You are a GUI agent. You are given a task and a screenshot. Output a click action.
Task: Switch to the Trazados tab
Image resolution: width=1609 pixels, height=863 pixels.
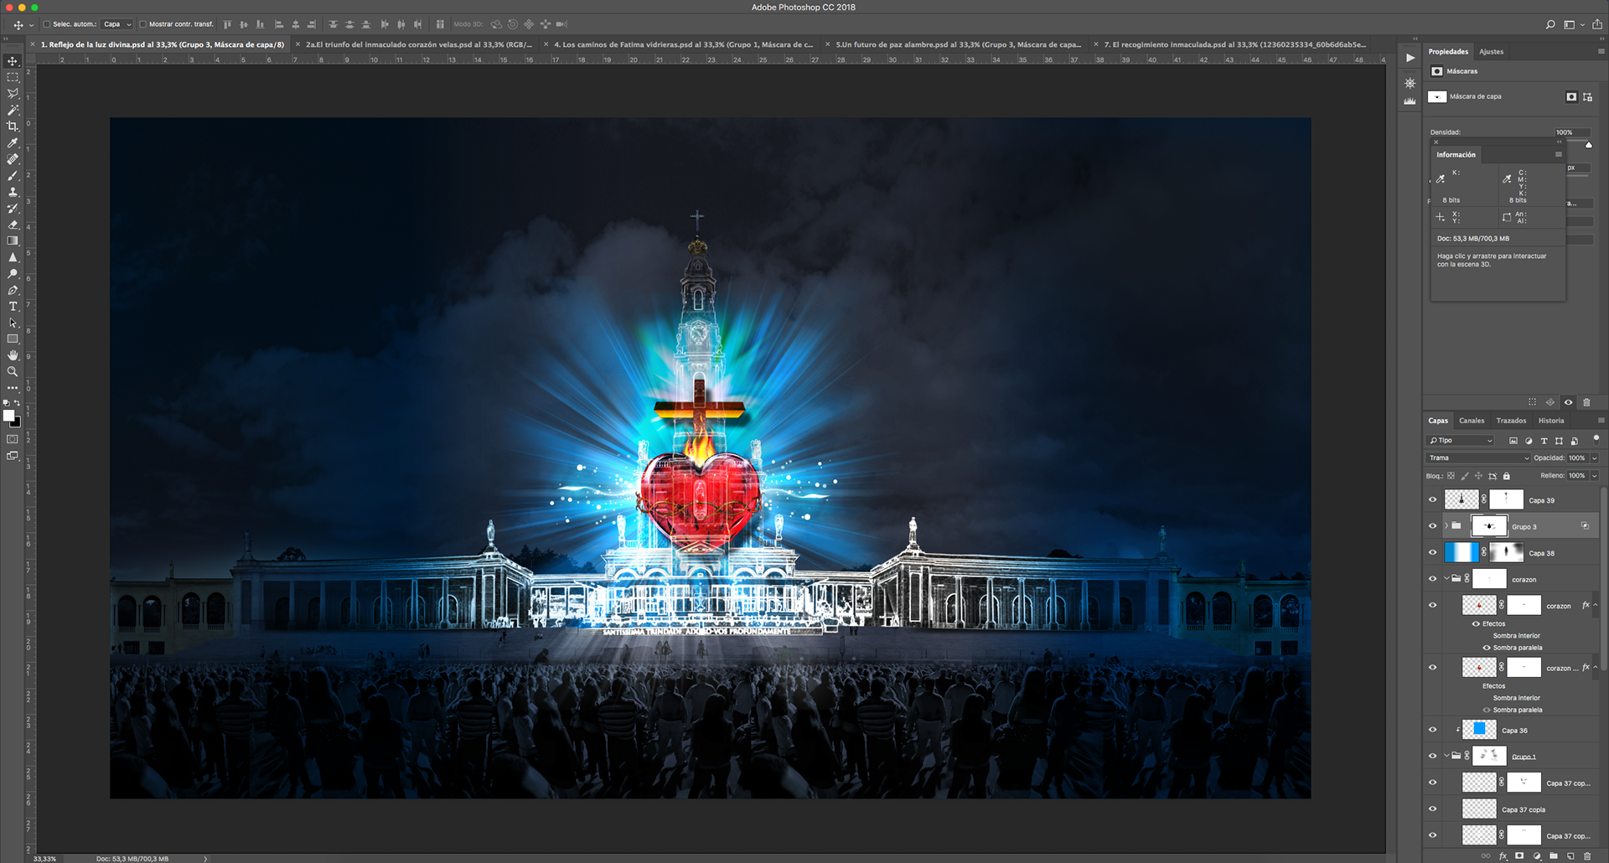1511,421
